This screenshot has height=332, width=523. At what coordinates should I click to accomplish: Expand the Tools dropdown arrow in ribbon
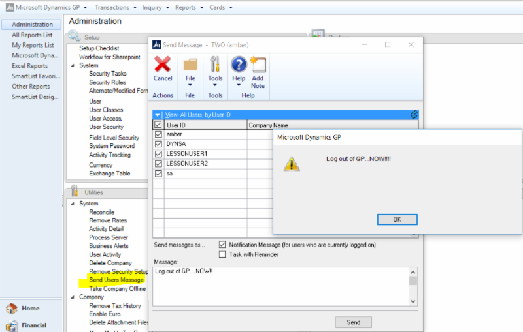(x=215, y=85)
